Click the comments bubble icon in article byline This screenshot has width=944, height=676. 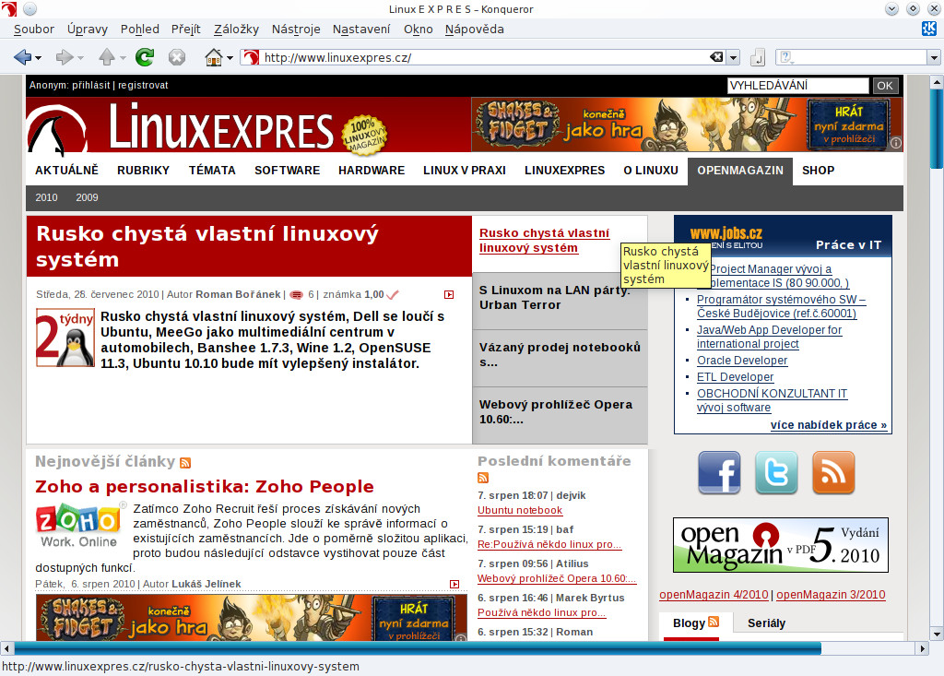pyautogui.click(x=296, y=294)
